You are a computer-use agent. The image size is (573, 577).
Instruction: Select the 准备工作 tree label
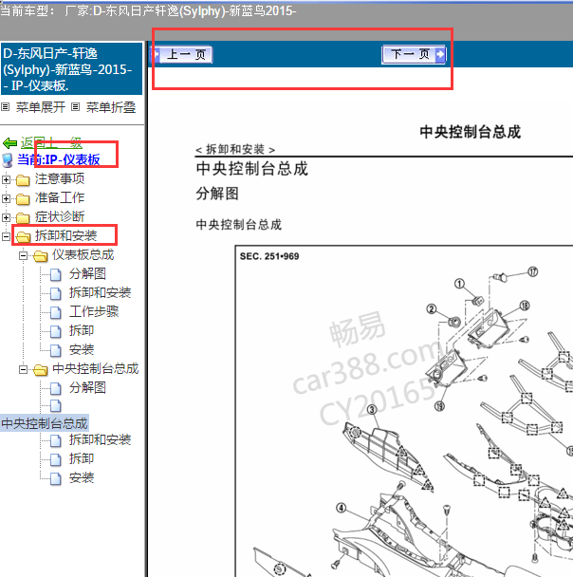pos(60,198)
